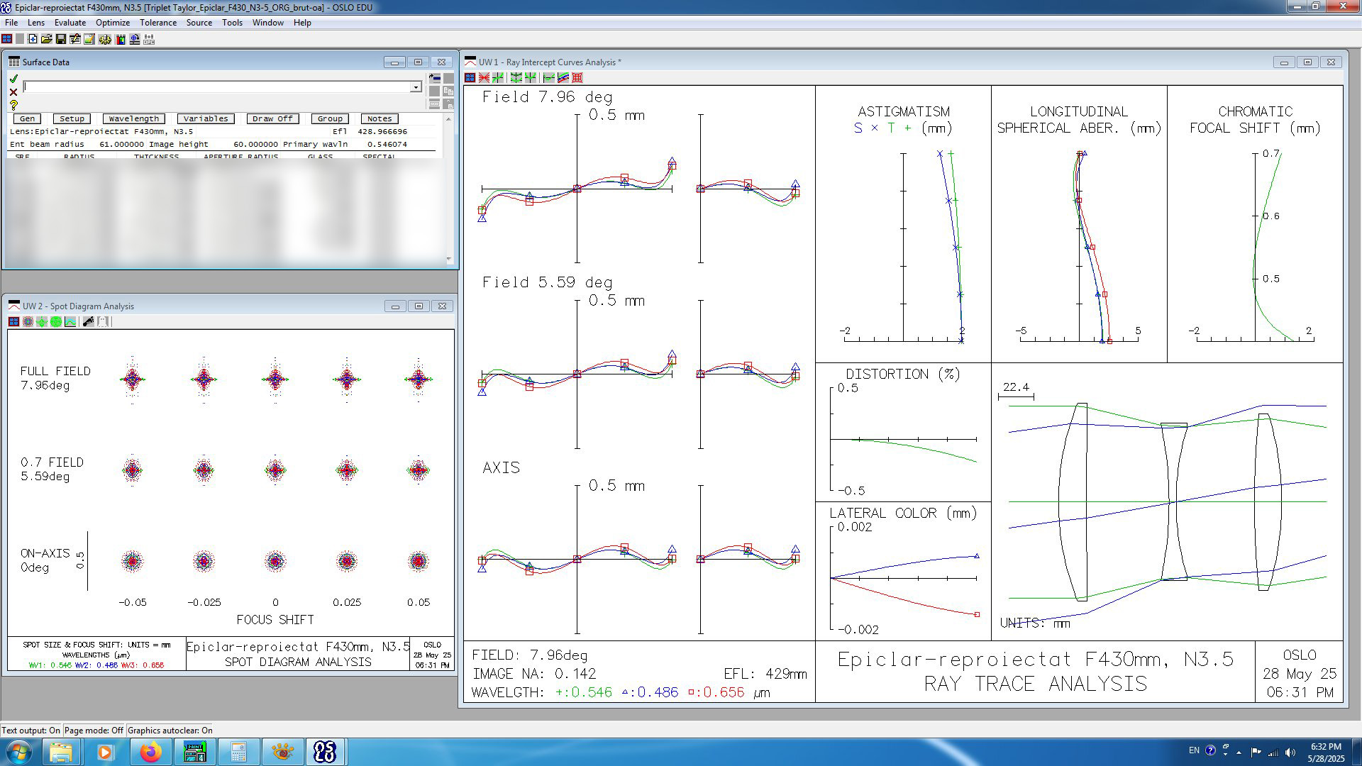This screenshot has width=1362, height=766.
Task: Click the Image height value 60.000000
Action: pyautogui.click(x=255, y=144)
